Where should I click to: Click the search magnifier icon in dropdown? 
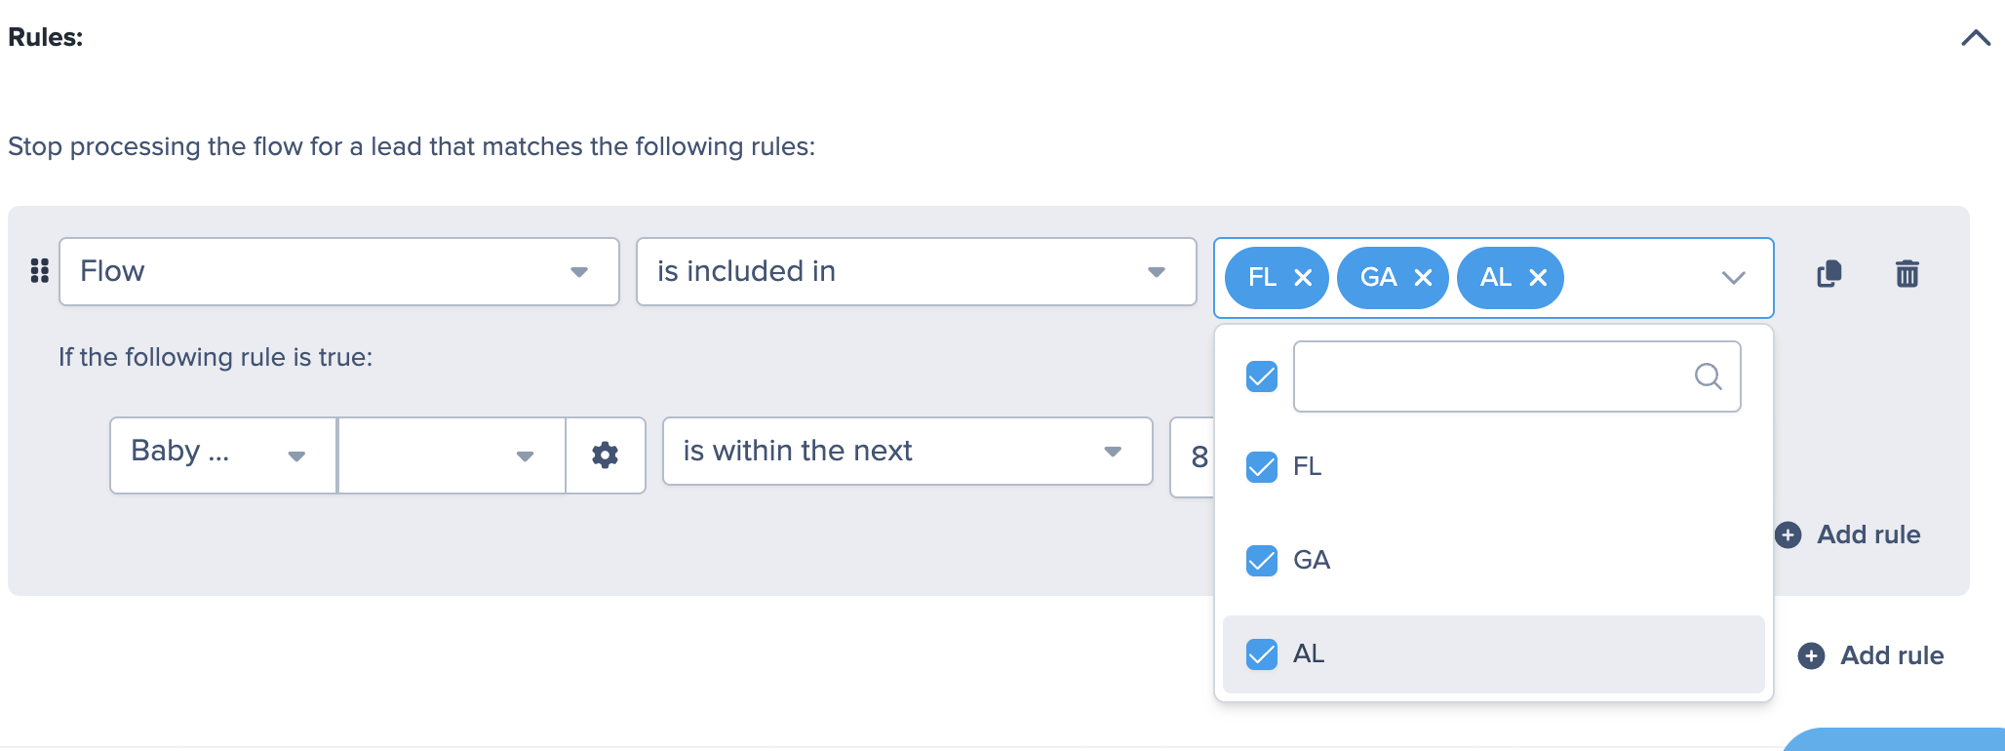click(x=1708, y=376)
